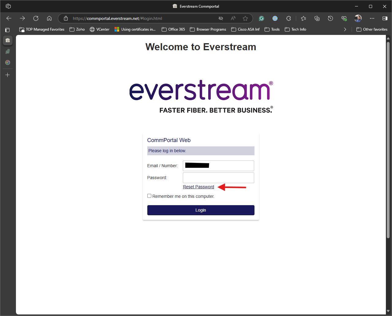Open Read aloud from address bar
The image size is (392, 316).
[x=233, y=18]
